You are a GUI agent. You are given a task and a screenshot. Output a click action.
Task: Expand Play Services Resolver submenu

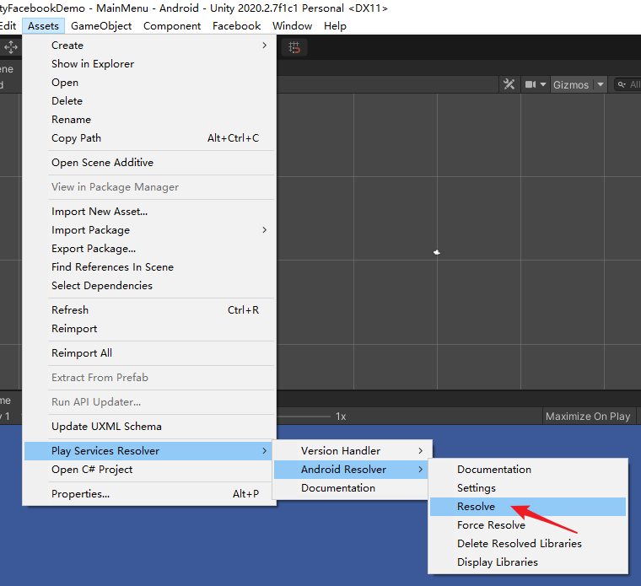[x=148, y=451]
